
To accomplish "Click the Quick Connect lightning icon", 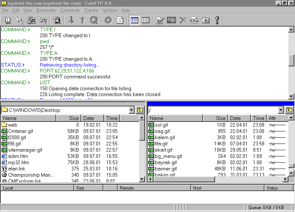I will tap(20, 20).
